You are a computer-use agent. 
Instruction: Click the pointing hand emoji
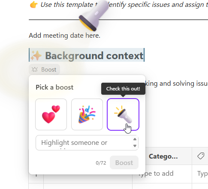(33, 5)
